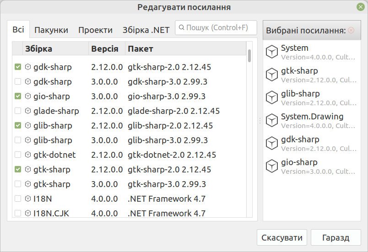Image resolution: width=368 pixels, height=252 pixels.
Task: Click the splitter handle between panels
Action: [x=260, y=120]
